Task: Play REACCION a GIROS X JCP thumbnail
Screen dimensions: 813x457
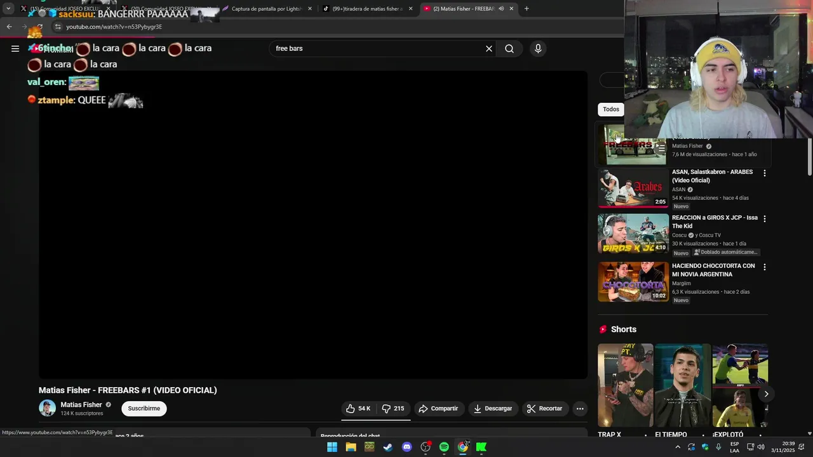Action: [633, 234]
